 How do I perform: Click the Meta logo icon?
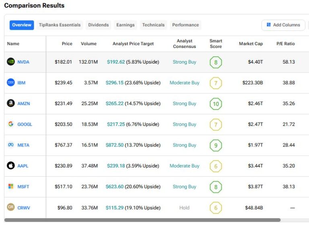click(11, 145)
